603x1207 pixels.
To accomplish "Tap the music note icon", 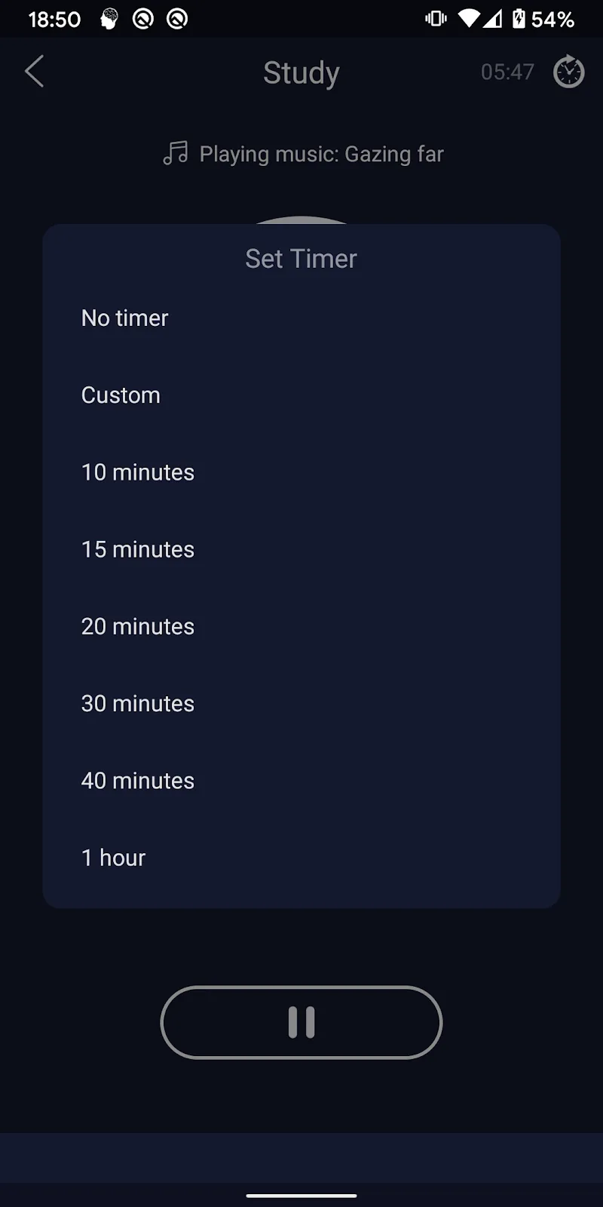I will [176, 154].
